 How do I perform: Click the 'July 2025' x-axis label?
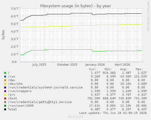pos(39,65)
